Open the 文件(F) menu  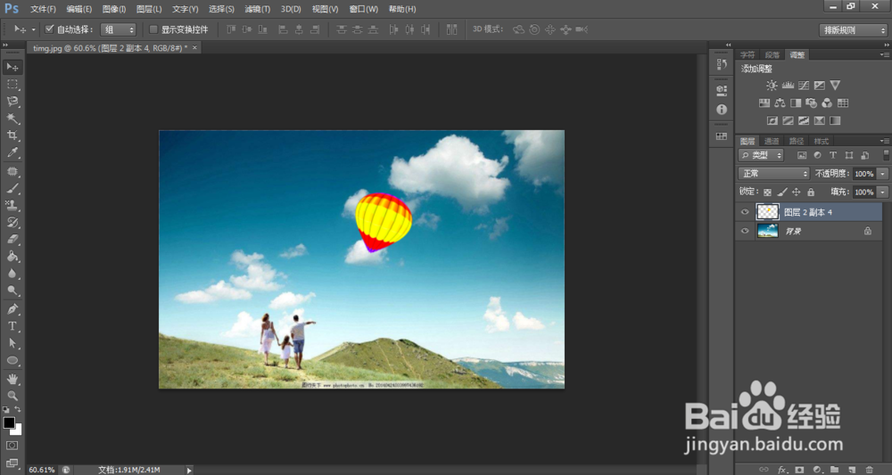[43, 9]
